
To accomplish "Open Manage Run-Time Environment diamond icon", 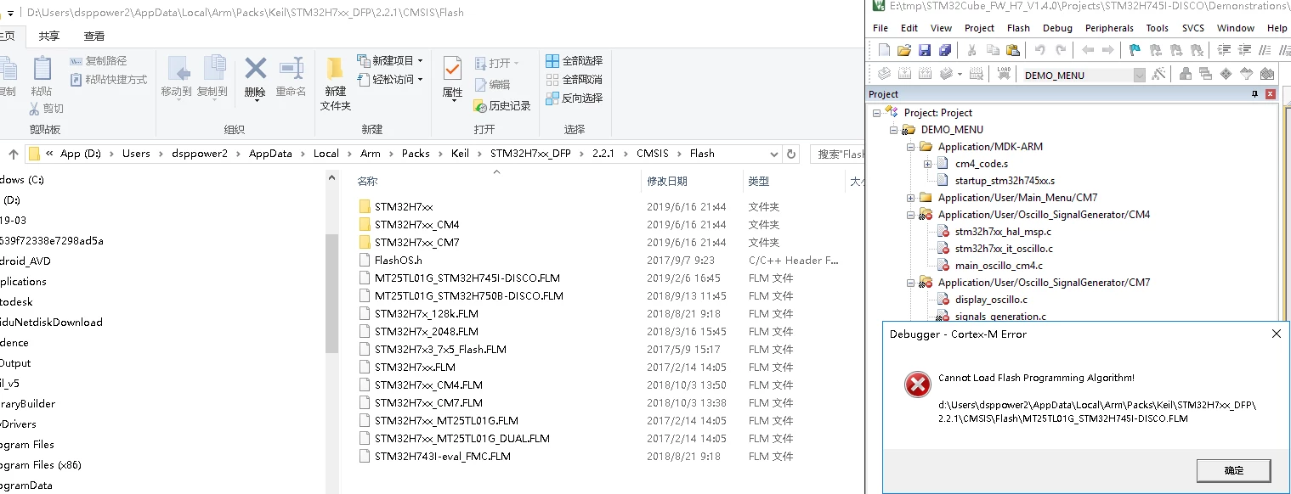I will [x=1226, y=74].
